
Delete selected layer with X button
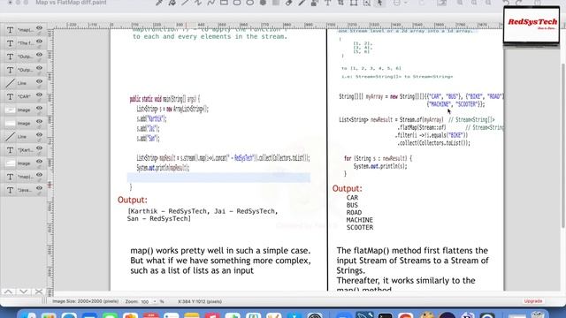coord(39,291)
